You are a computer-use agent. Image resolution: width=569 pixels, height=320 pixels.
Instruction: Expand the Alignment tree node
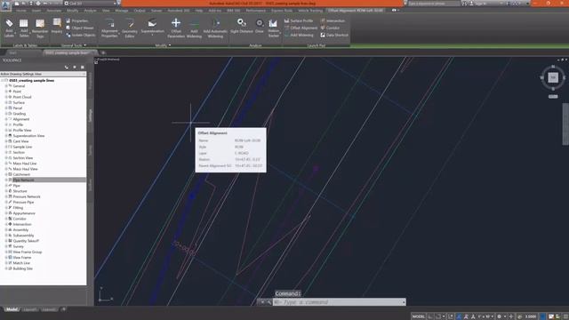click(6, 119)
